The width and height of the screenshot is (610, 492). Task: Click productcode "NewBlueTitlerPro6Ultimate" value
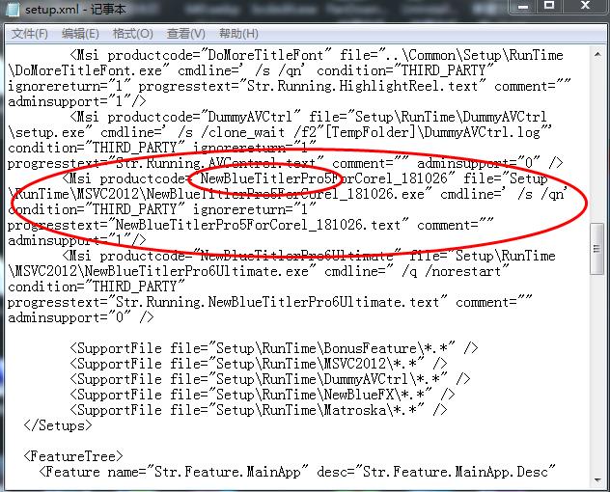click(x=296, y=256)
